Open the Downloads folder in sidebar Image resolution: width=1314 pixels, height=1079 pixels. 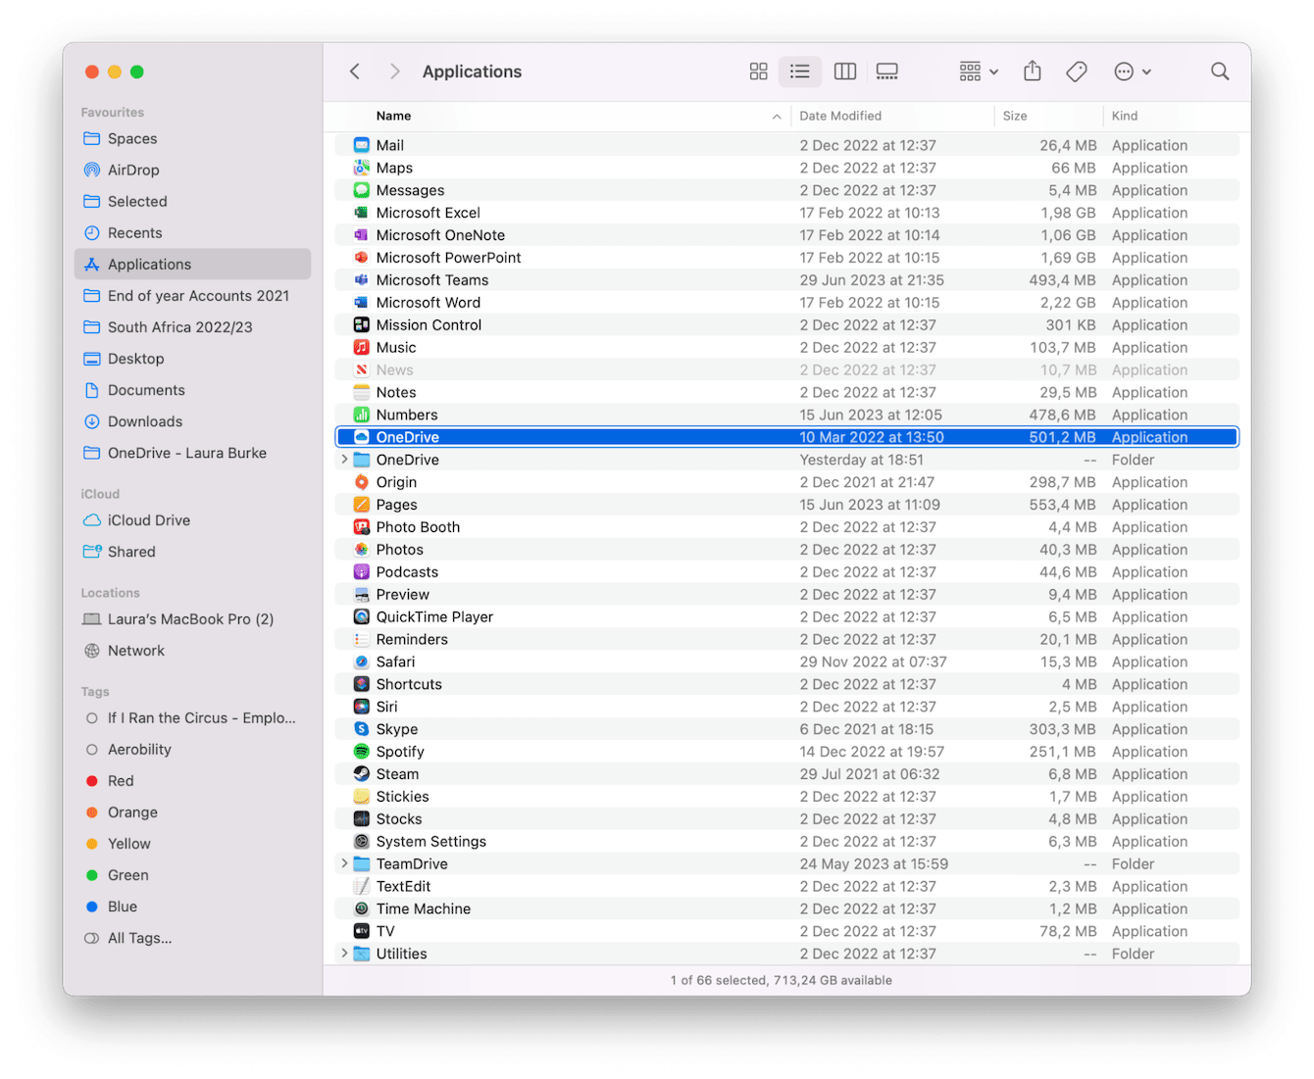click(145, 421)
